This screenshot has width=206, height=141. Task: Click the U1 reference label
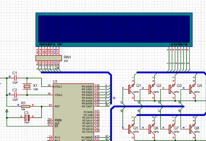coord(55,82)
